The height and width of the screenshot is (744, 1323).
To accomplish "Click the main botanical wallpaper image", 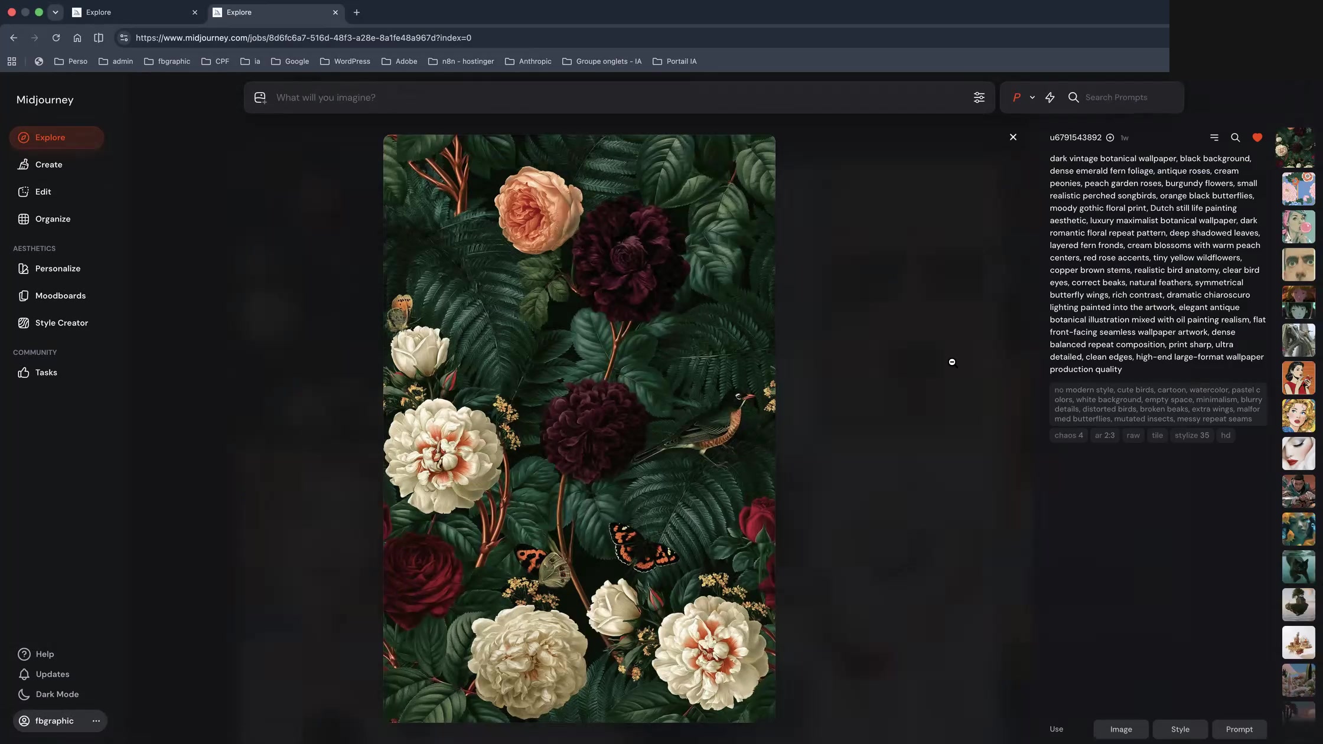I will point(579,429).
